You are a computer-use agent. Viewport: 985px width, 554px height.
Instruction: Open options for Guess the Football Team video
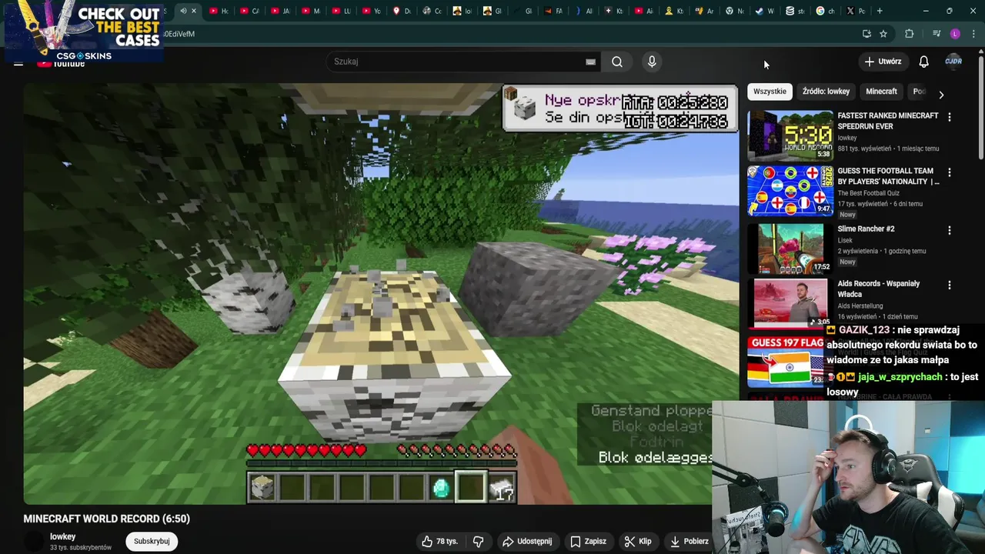click(x=949, y=172)
